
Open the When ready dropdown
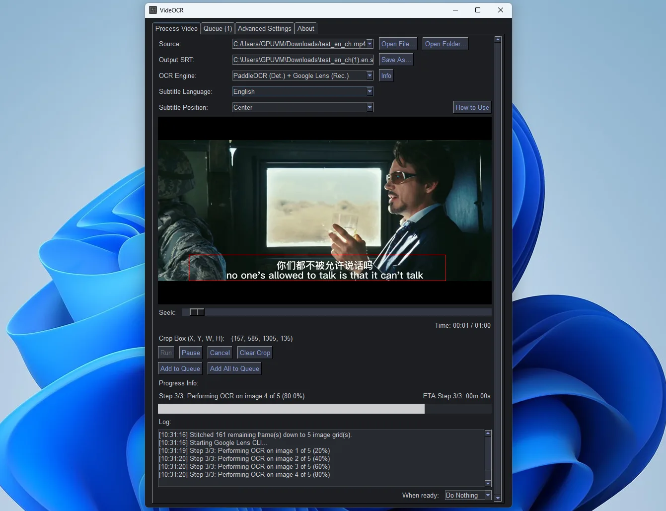coord(488,495)
